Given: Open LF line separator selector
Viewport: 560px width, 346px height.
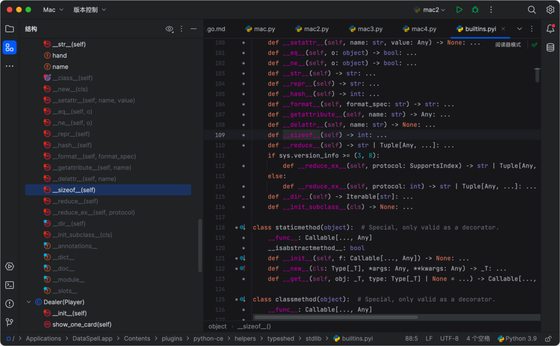Looking at the screenshot, I should click(429, 338).
